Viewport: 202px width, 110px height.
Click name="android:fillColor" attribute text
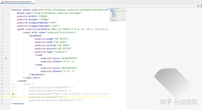pyautogui.click(x=57, y=32)
